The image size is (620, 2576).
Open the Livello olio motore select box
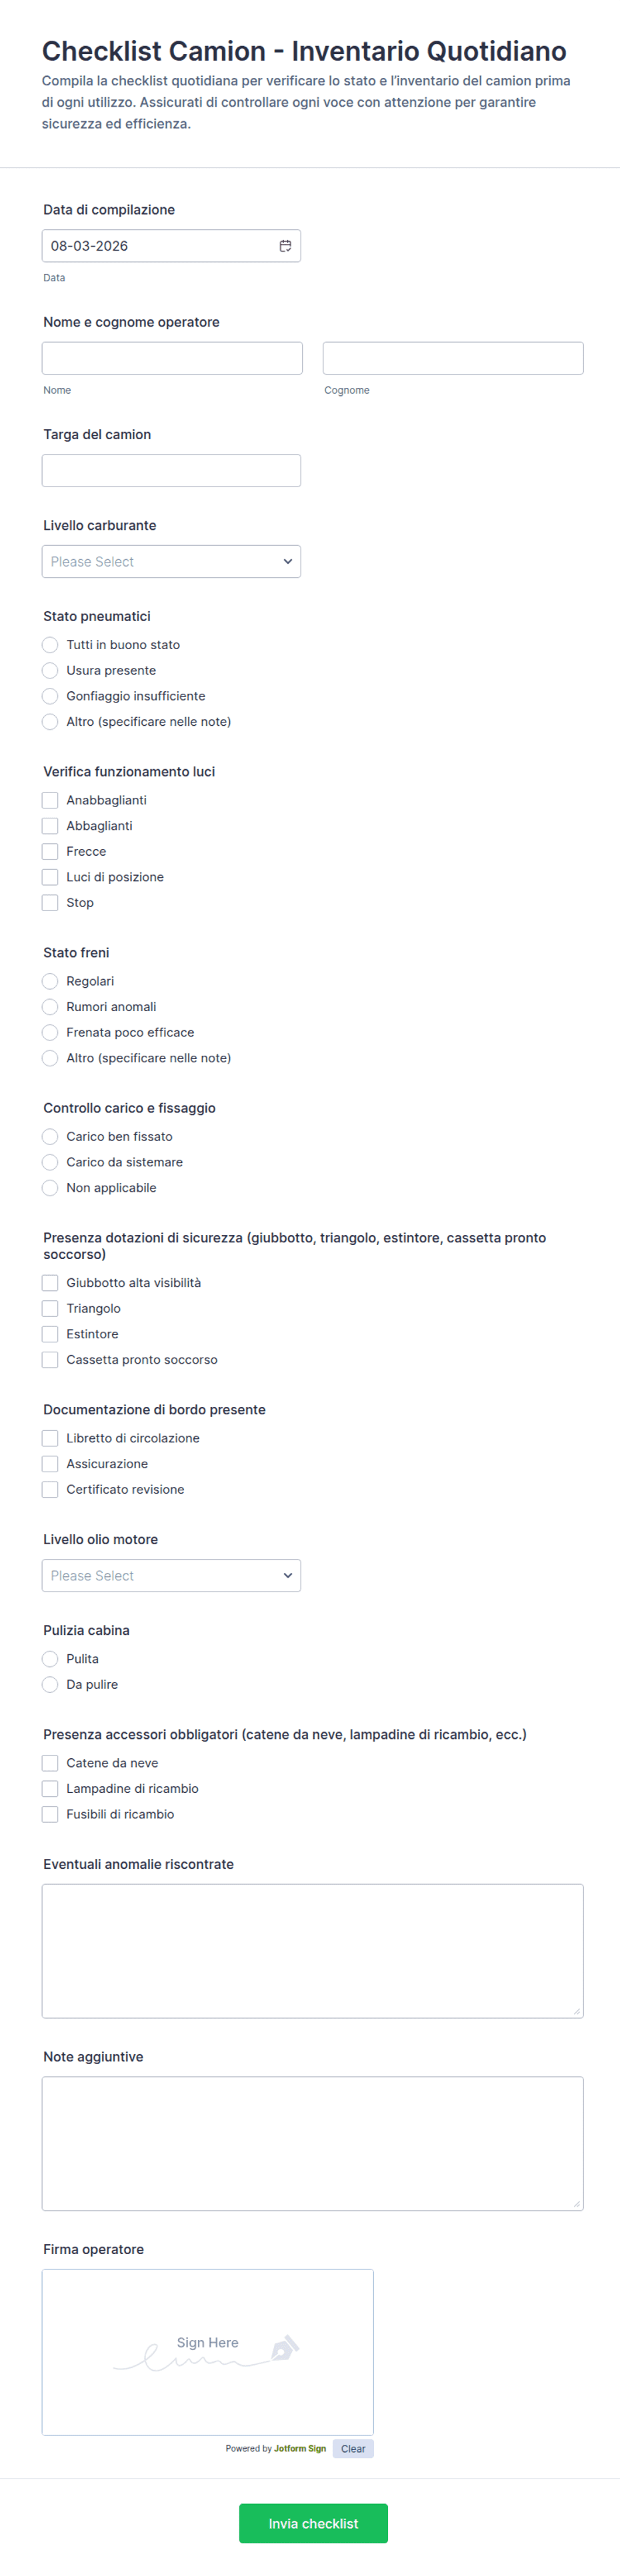pos(171,1576)
